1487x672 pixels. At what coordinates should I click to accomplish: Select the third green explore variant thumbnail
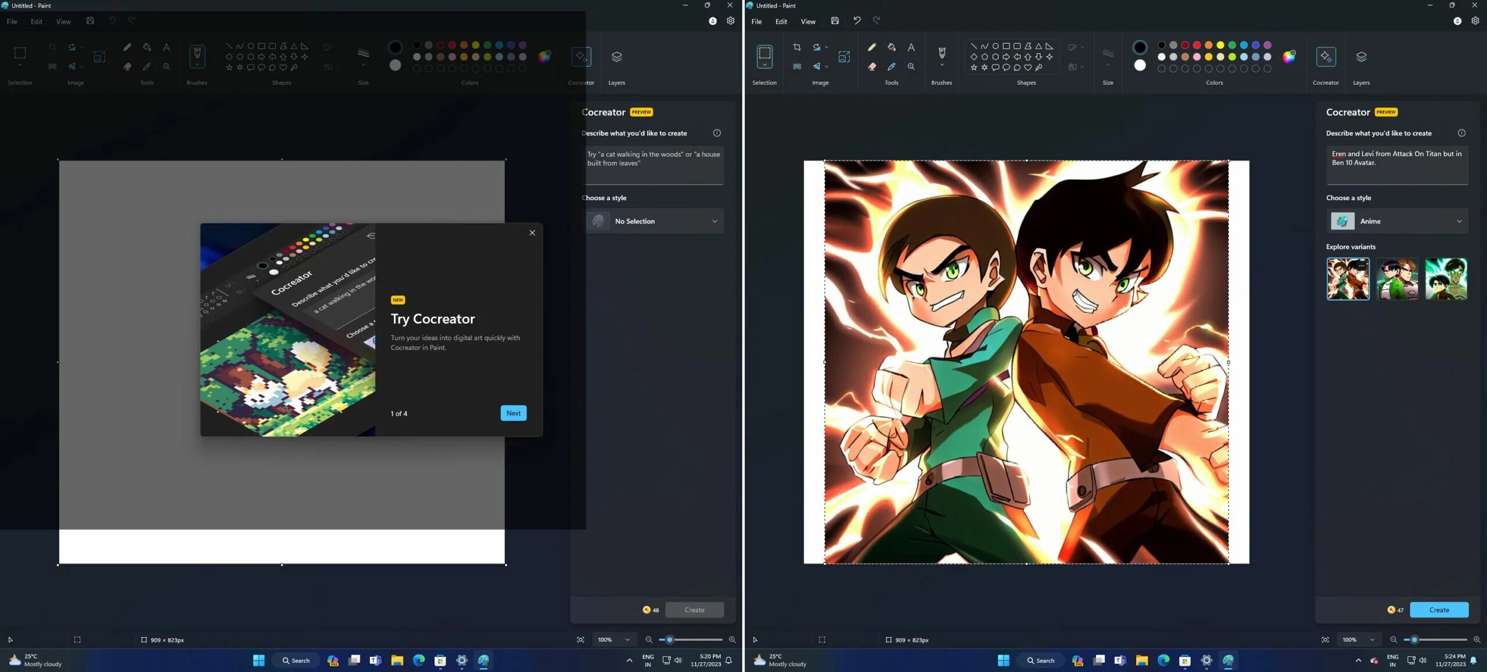pyautogui.click(x=1446, y=279)
